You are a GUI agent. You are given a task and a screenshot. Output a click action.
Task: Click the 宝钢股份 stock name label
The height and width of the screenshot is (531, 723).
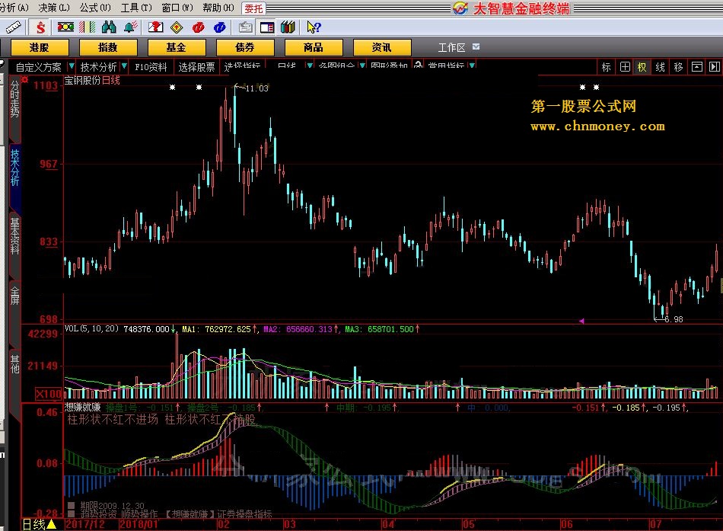click(x=82, y=80)
